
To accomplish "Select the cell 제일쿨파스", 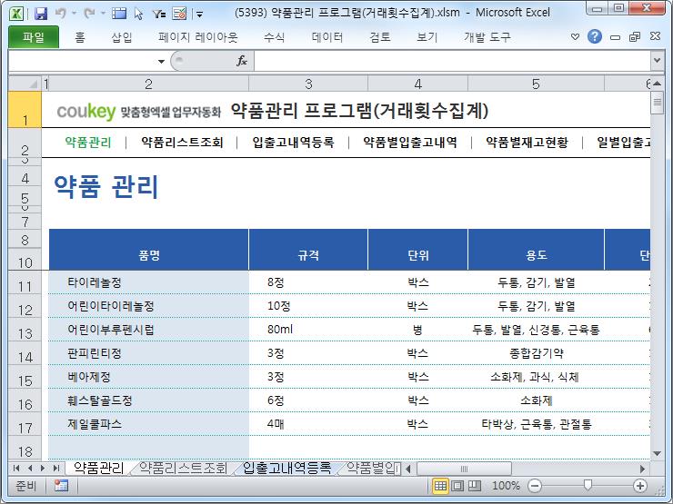I will coord(149,424).
